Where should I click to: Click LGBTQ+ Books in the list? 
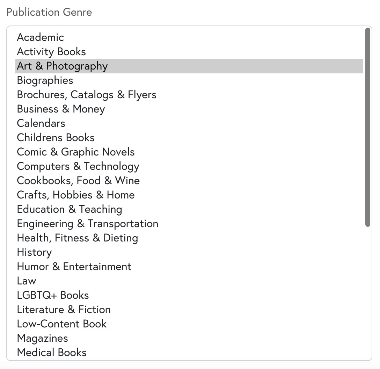click(x=53, y=295)
